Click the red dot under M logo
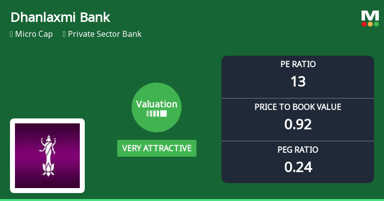 pos(364,24)
